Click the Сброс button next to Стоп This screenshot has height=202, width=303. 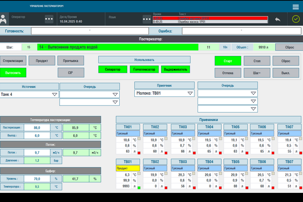pyautogui.click(x=286, y=61)
